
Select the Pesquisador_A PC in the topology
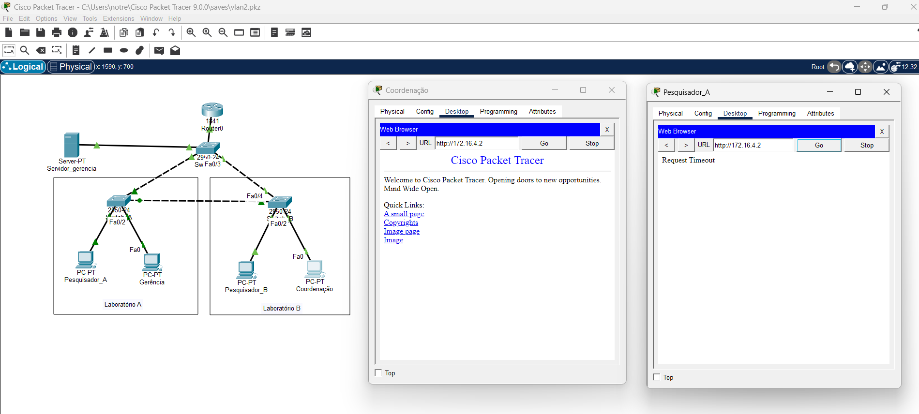tap(86, 260)
